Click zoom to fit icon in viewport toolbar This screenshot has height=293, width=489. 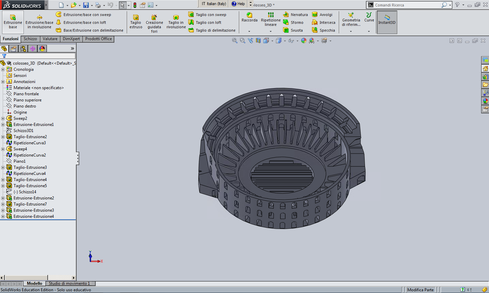[x=234, y=40]
